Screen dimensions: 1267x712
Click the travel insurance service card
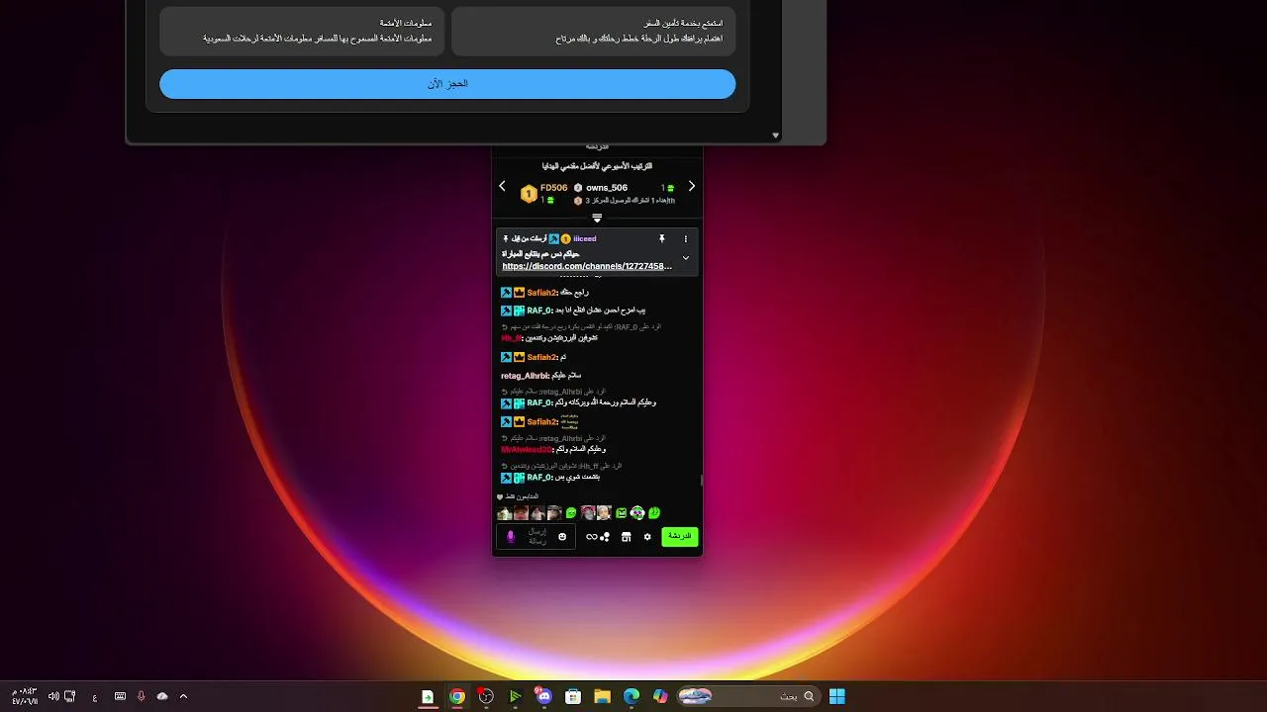point(593,31)
